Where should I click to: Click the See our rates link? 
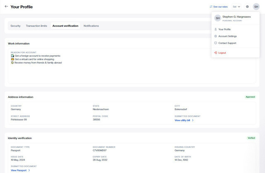(221, 7)
